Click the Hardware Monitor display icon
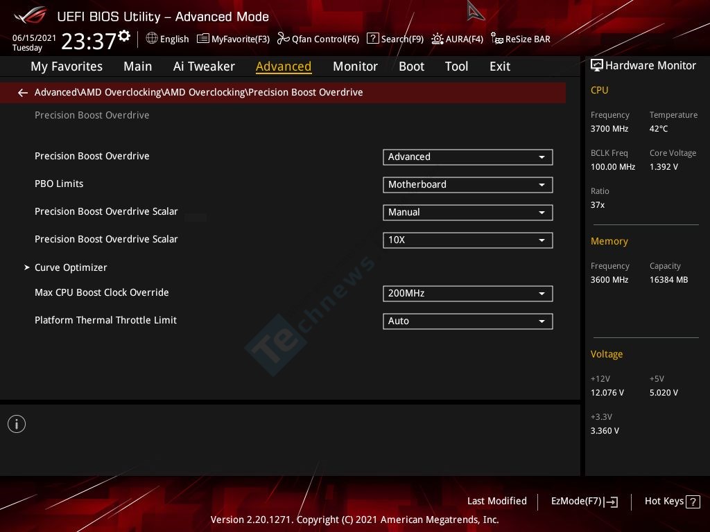The width and height of the screenshot is (710, 532). [597, 66]
